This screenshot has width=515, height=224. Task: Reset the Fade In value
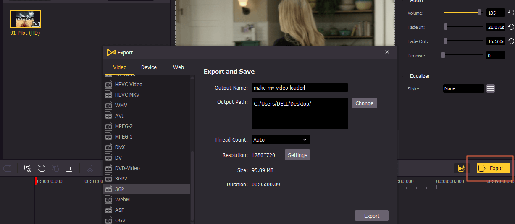[511, 27]
